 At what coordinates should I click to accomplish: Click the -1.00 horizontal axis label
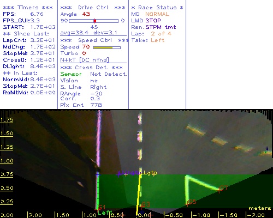[201, 215]
